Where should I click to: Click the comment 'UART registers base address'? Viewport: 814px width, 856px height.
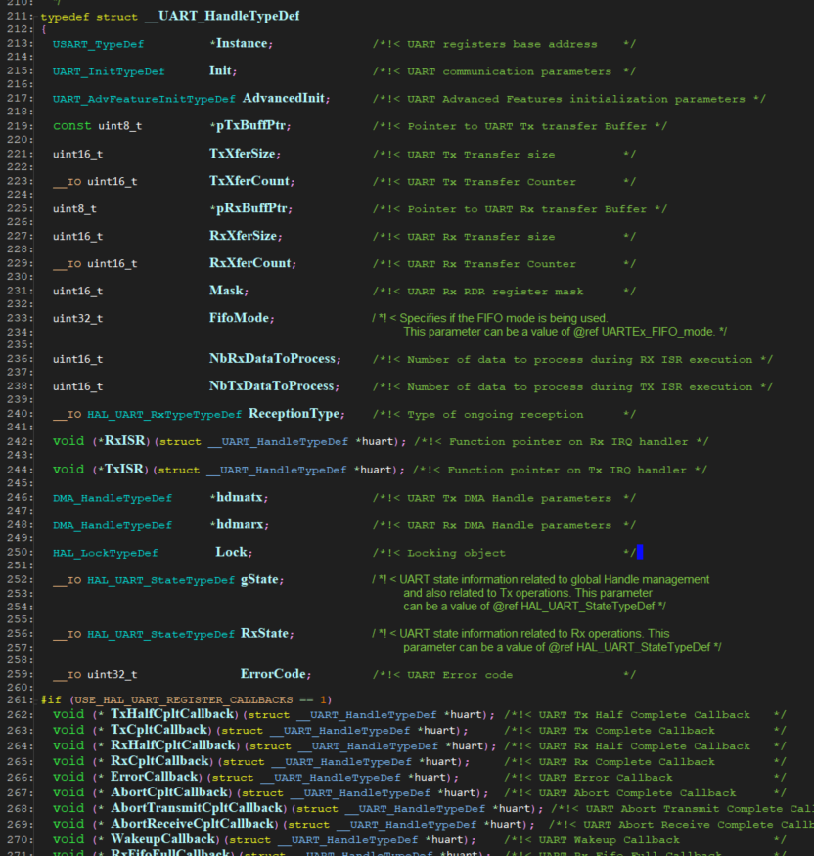click(502, 44)
